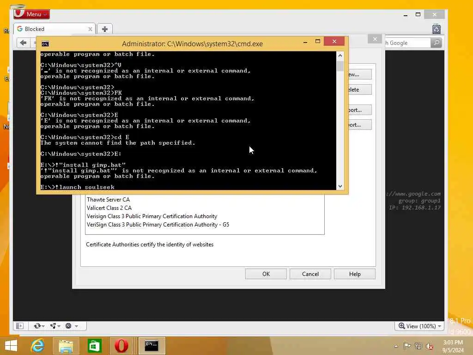Screen dimensions: 473x355
Task: Open the clock showing 3:03 PM
Action: (x=453, y=346)
